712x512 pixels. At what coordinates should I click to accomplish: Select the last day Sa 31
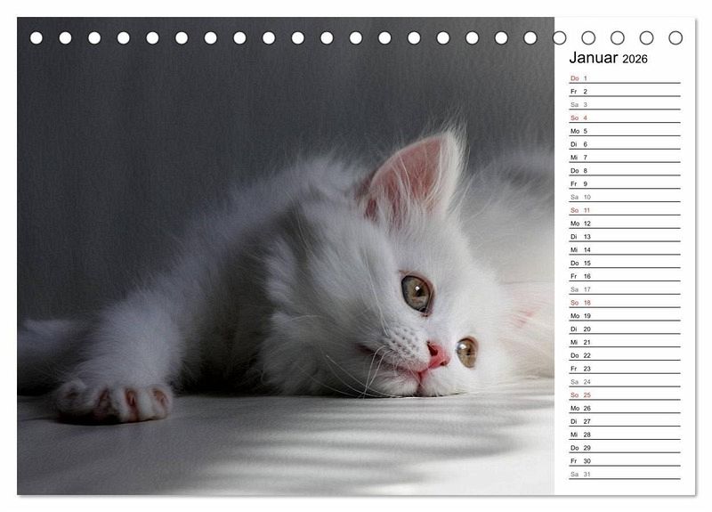click(624, 474)
